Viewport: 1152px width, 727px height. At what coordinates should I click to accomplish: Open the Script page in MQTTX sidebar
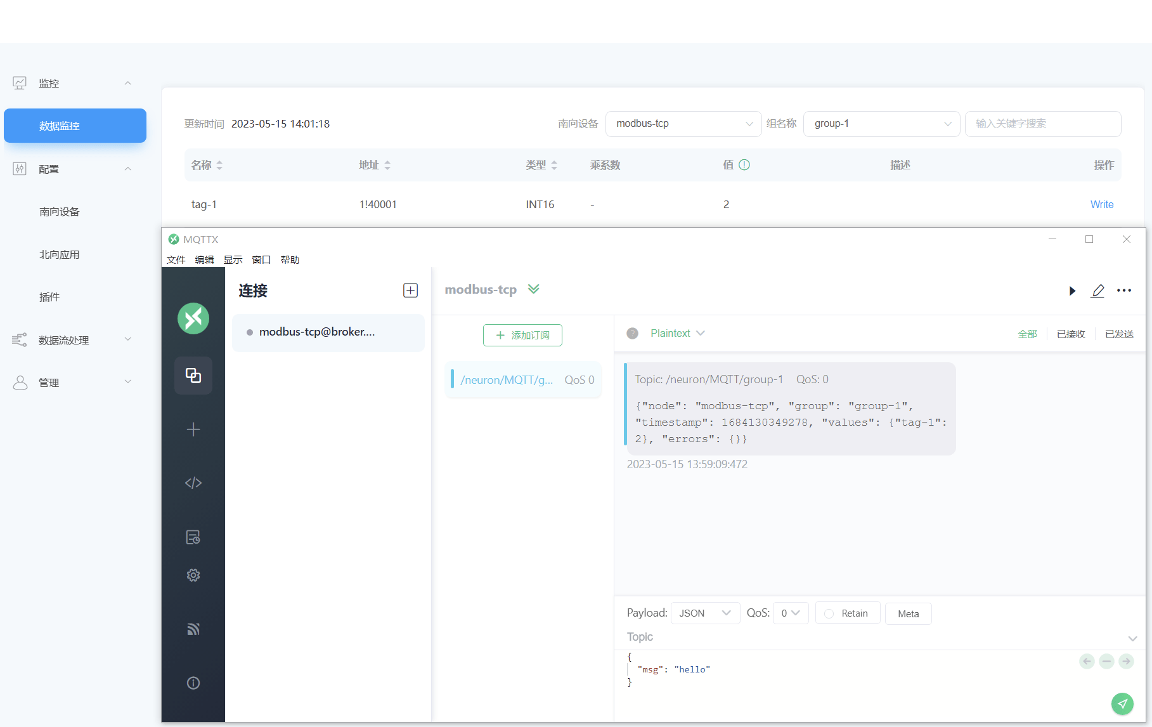(x=193, y=483)
